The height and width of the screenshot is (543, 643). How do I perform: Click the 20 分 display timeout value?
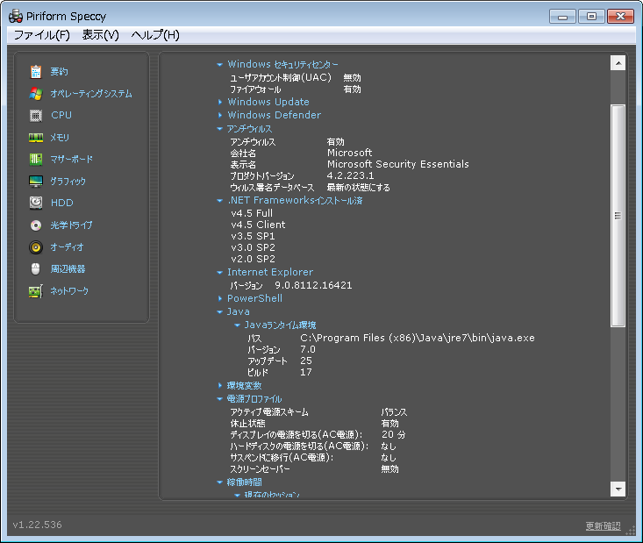coord(394,434)
